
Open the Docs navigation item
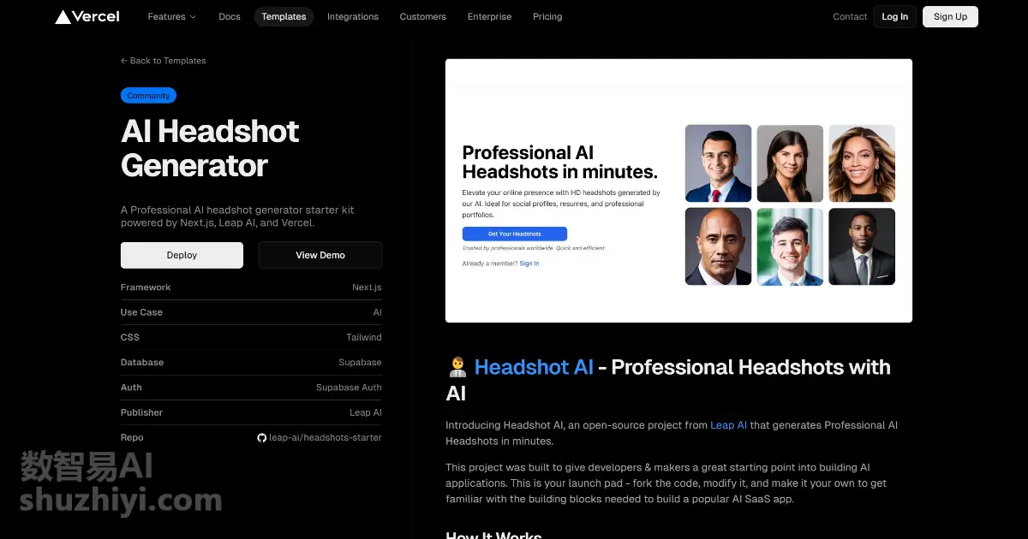[230, 16]
